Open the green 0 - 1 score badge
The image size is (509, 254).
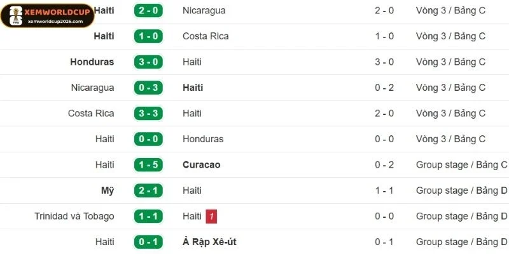148,242
